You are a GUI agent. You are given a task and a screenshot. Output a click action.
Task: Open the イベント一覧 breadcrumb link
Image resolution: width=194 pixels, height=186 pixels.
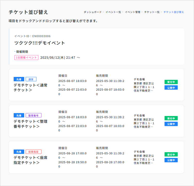(113, 12)
